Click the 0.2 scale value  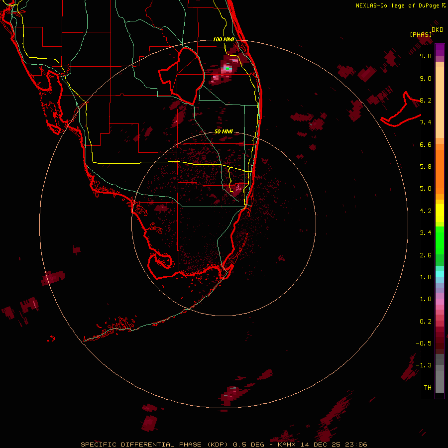(426, 322)
